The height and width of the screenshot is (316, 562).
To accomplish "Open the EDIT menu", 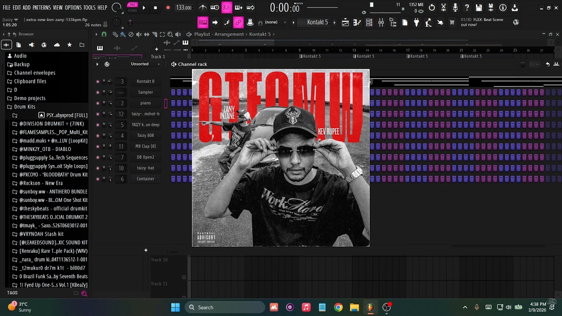I will [x=17, y=8].
